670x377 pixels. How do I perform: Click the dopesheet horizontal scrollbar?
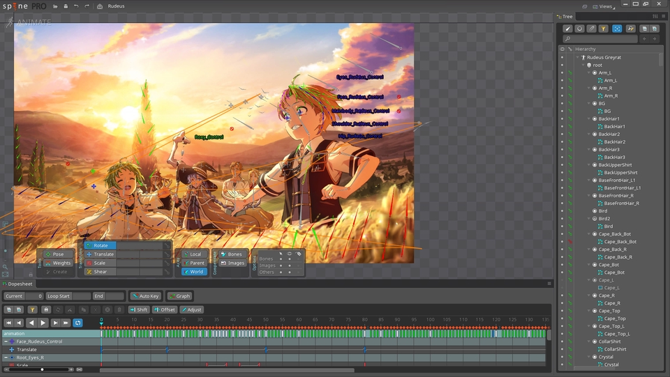point(226,370)
